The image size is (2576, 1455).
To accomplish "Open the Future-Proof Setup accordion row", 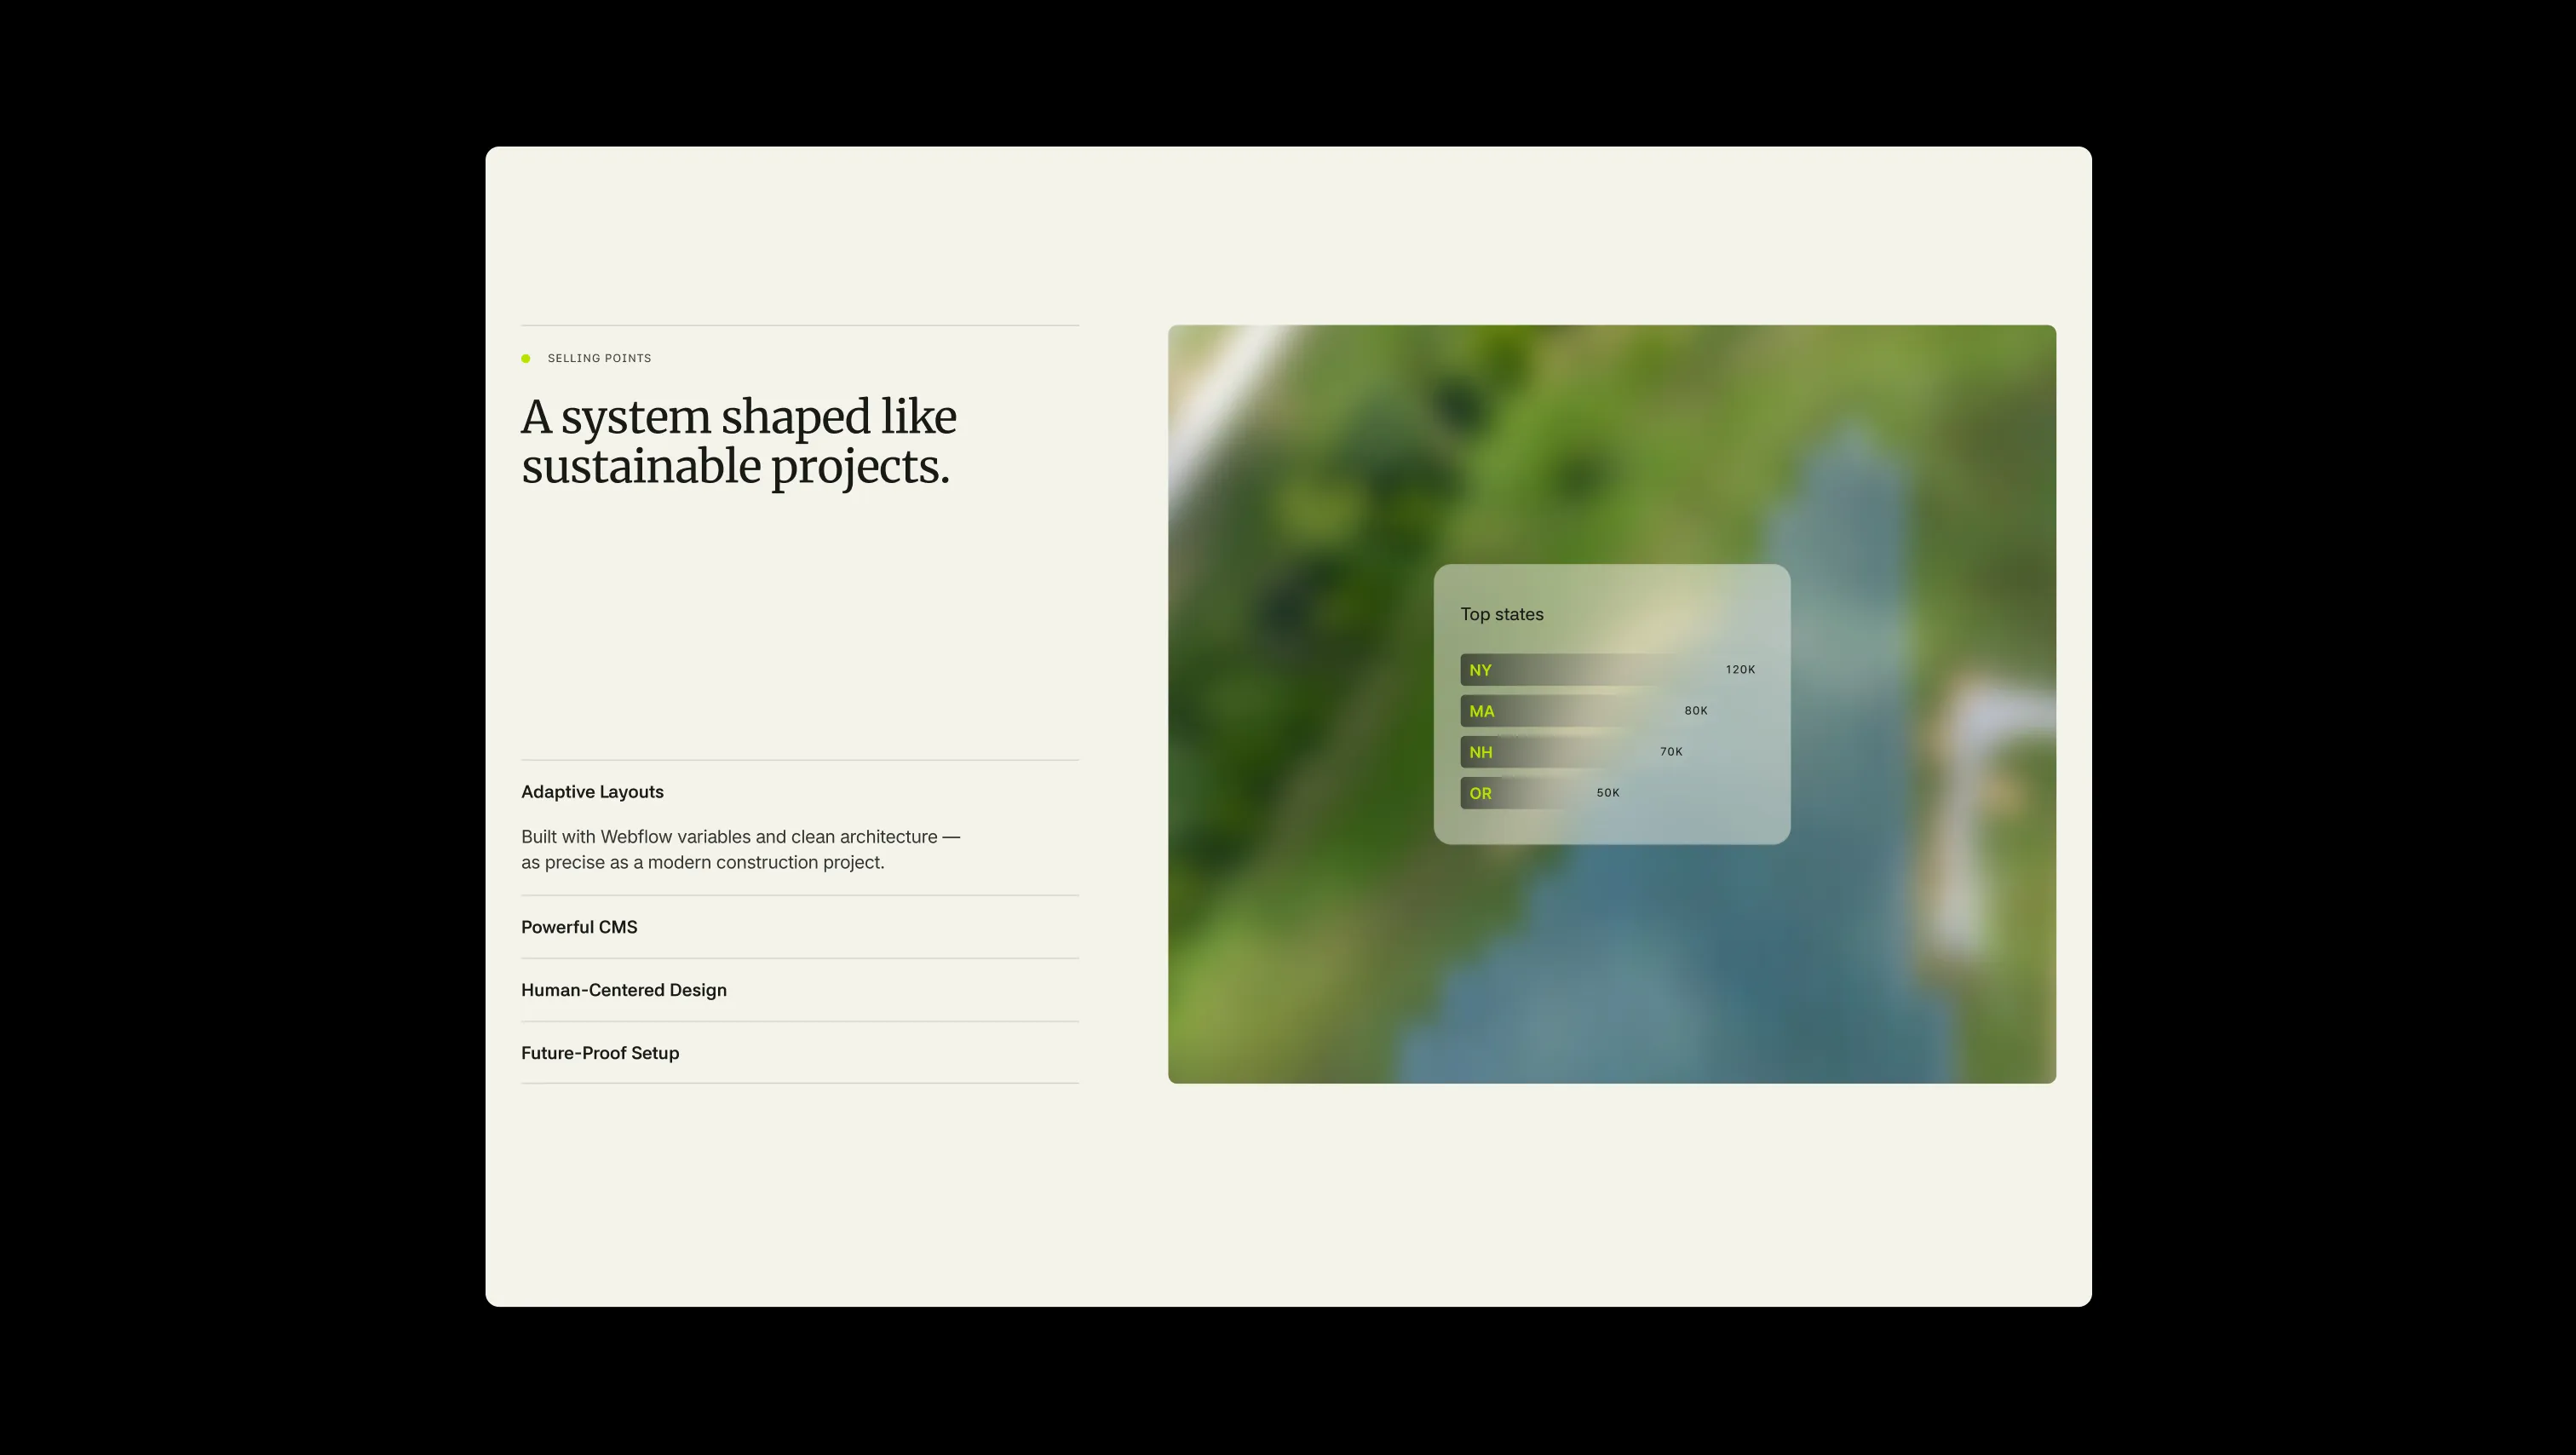I will click(x=799, y=1053).
